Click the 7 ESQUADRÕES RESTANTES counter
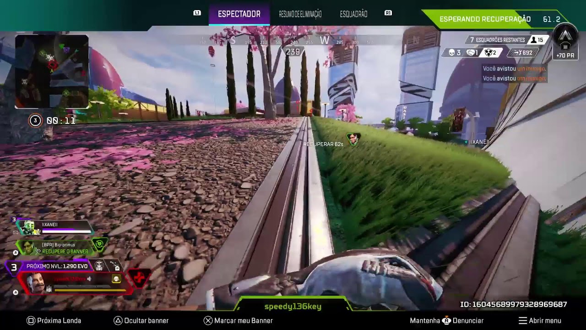586x330 pixels. 497,40
